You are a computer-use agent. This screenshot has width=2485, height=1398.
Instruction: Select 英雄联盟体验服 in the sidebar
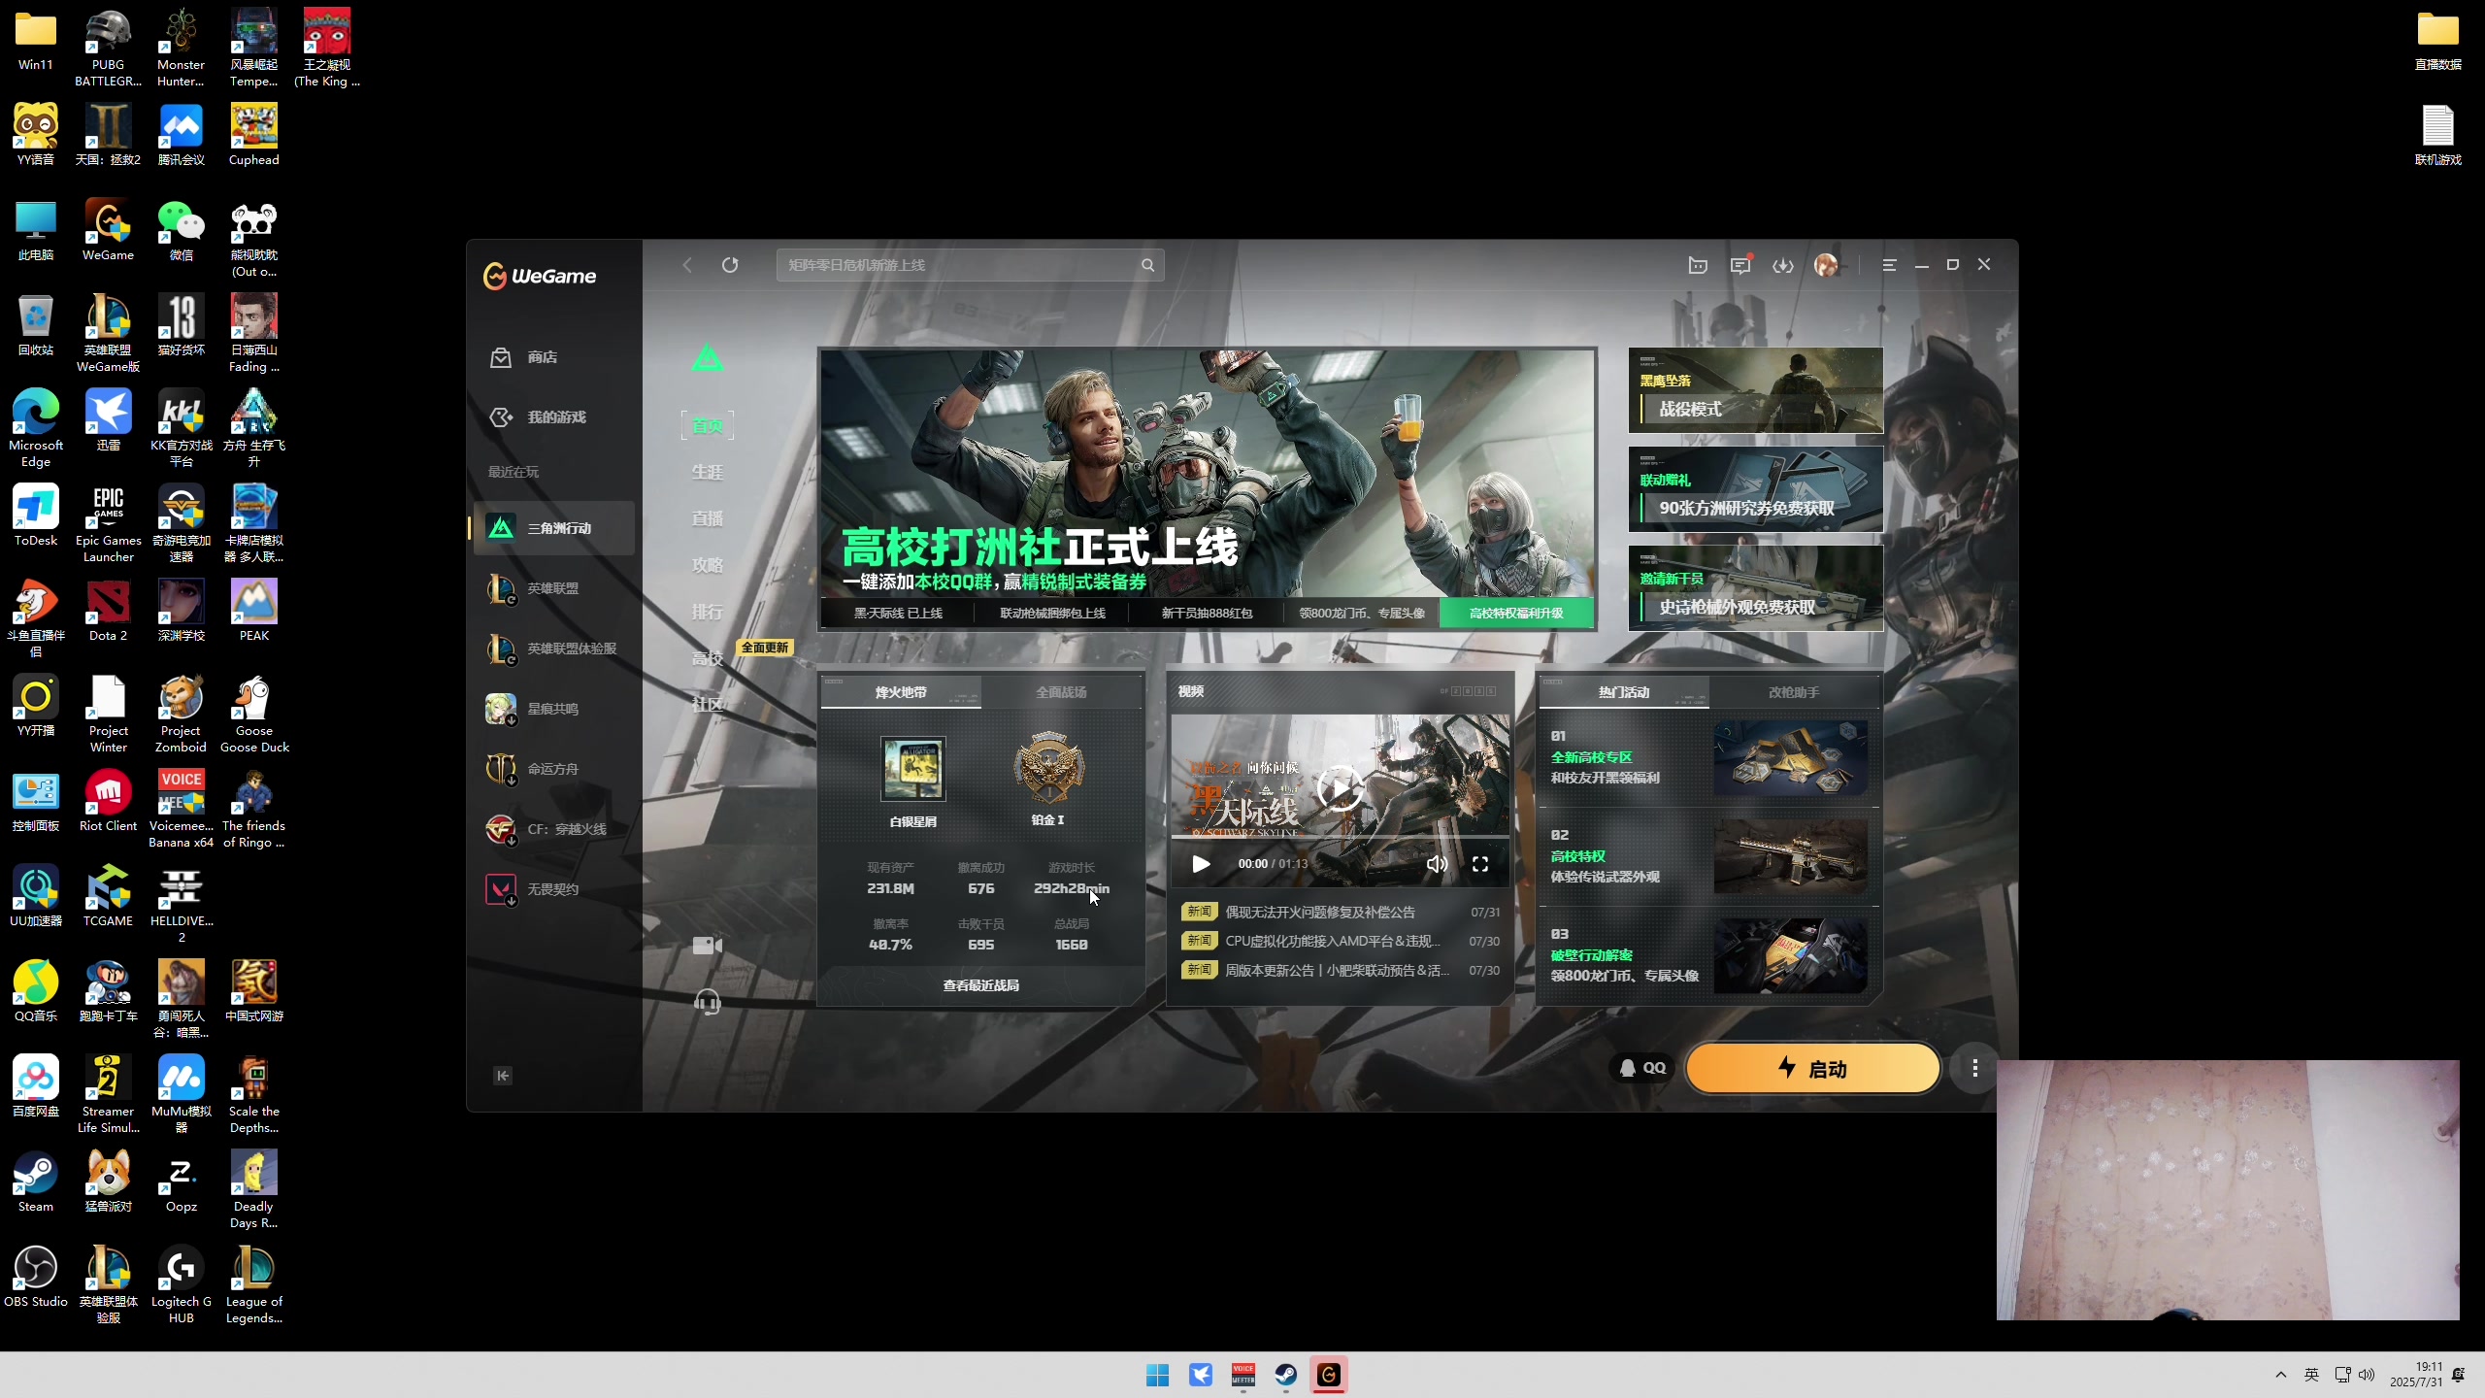[x=554, y=649]
